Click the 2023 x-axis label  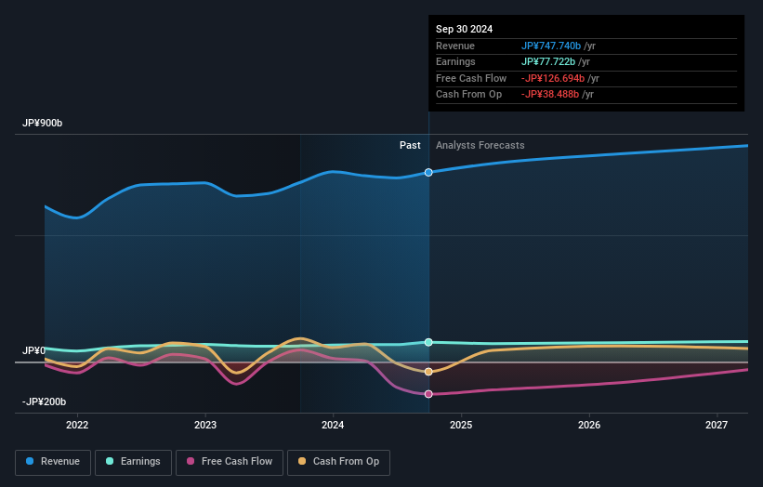[205, 426]
